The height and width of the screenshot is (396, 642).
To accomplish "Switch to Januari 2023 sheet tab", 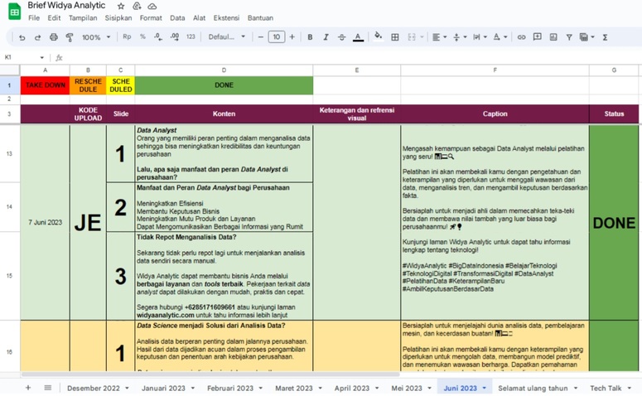I will tap(163, 389).
